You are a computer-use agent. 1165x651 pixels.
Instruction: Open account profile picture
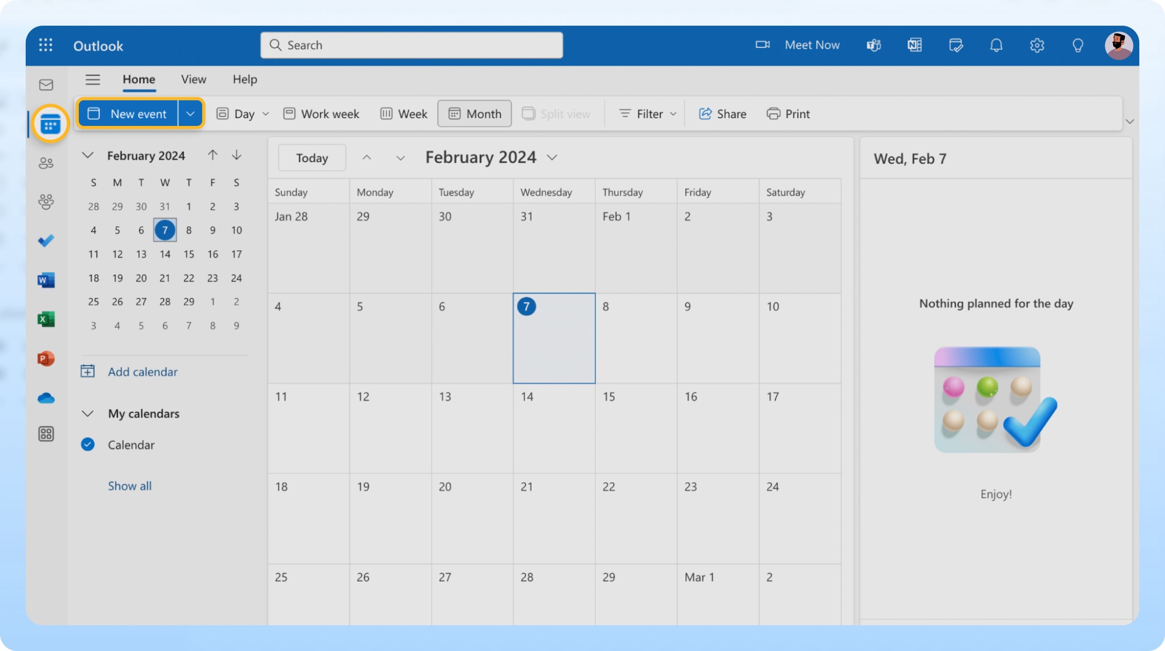point(1118,45)
